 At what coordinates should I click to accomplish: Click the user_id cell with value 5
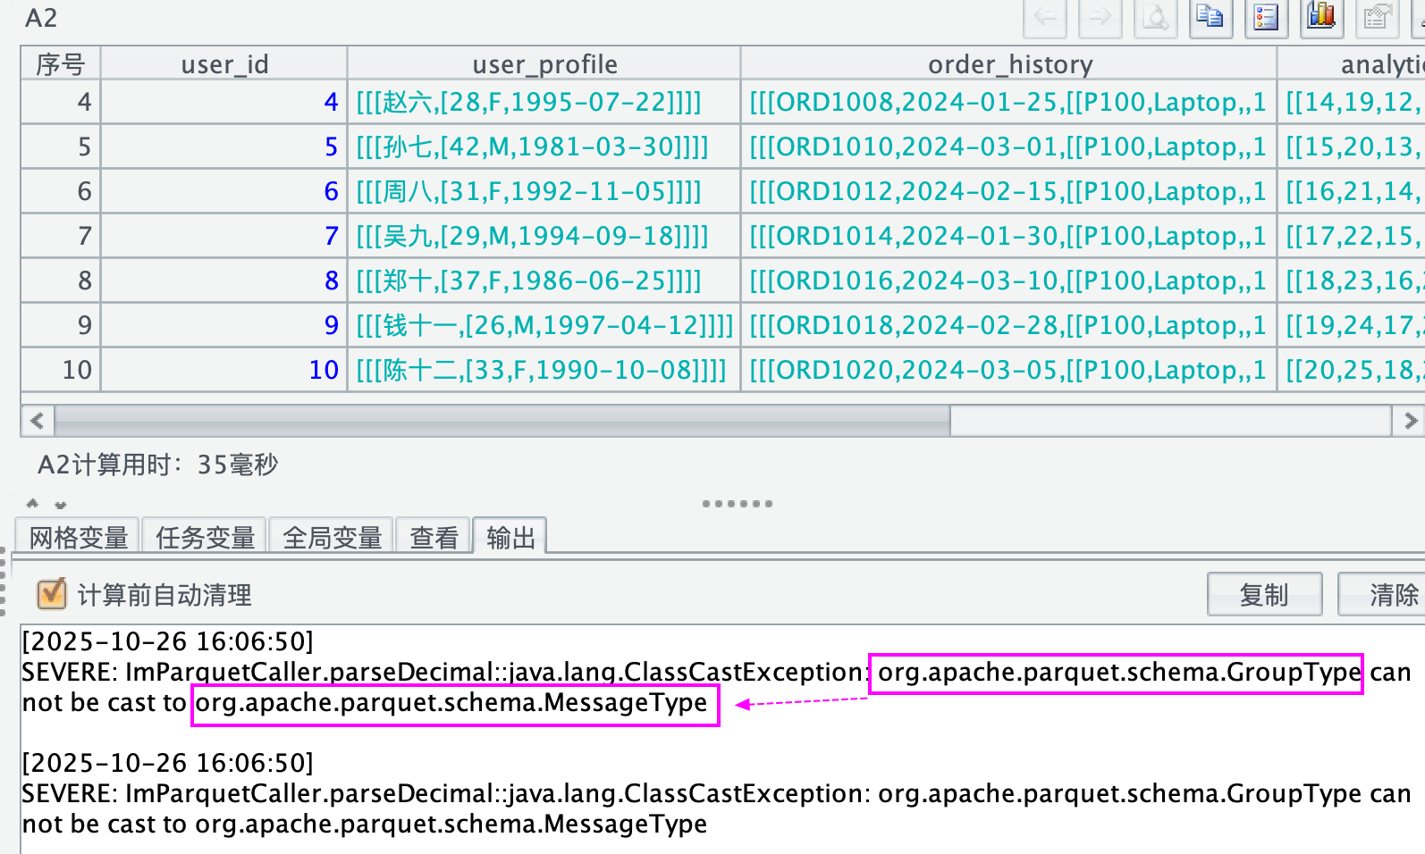[x=224, y=147]
